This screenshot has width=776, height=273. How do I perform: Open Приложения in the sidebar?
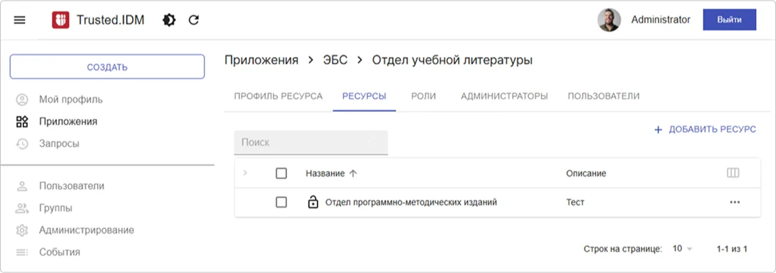tap(68, 121)
